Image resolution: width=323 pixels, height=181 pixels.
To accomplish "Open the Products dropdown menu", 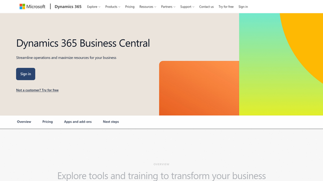I will (x=113, y=7).
